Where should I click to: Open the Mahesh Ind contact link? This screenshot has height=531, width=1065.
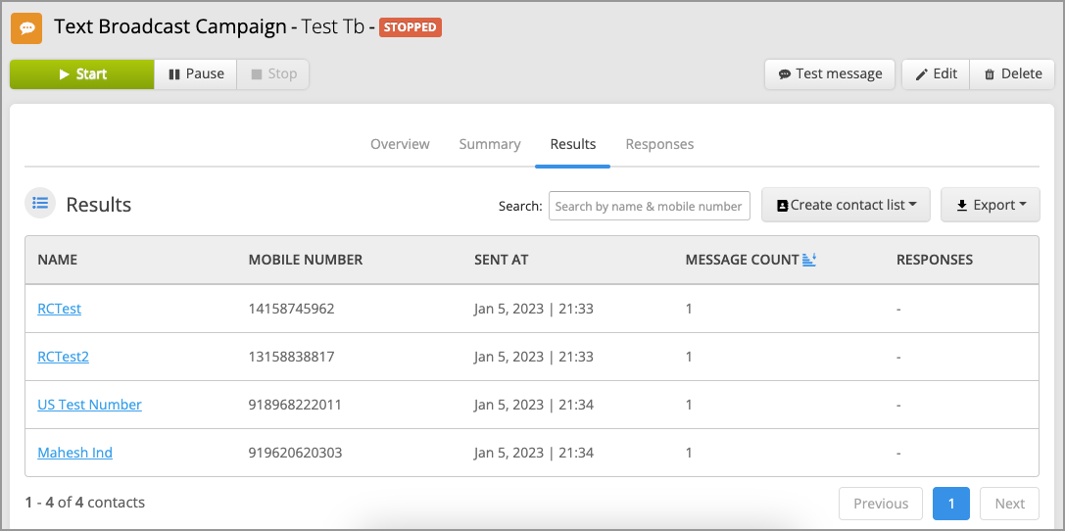[74, 452]
